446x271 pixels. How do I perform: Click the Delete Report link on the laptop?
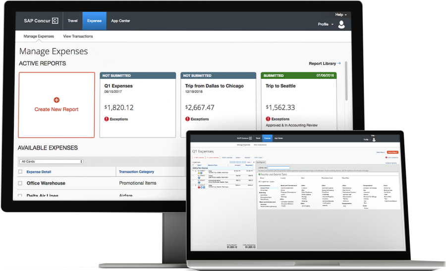(381, 152)
